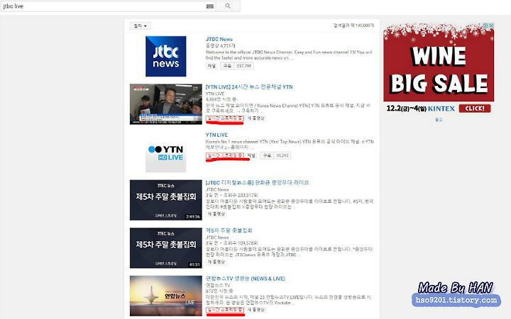Click the 새 동영상 badge on 연합뉴스TV result

(255, 310)
